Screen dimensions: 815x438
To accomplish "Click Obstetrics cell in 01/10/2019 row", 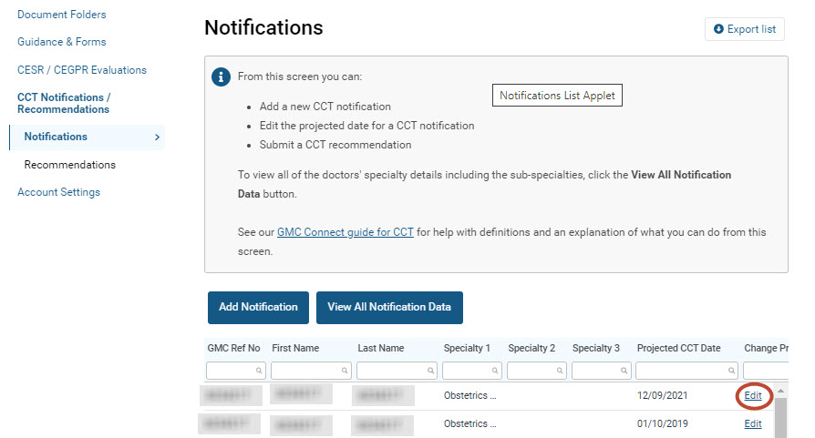I will (469, 423).
